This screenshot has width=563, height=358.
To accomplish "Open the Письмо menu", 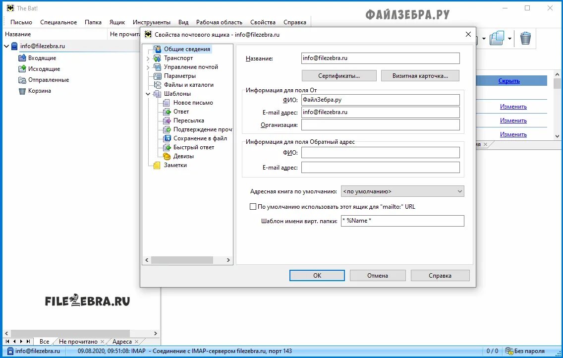I will point(21,22).
